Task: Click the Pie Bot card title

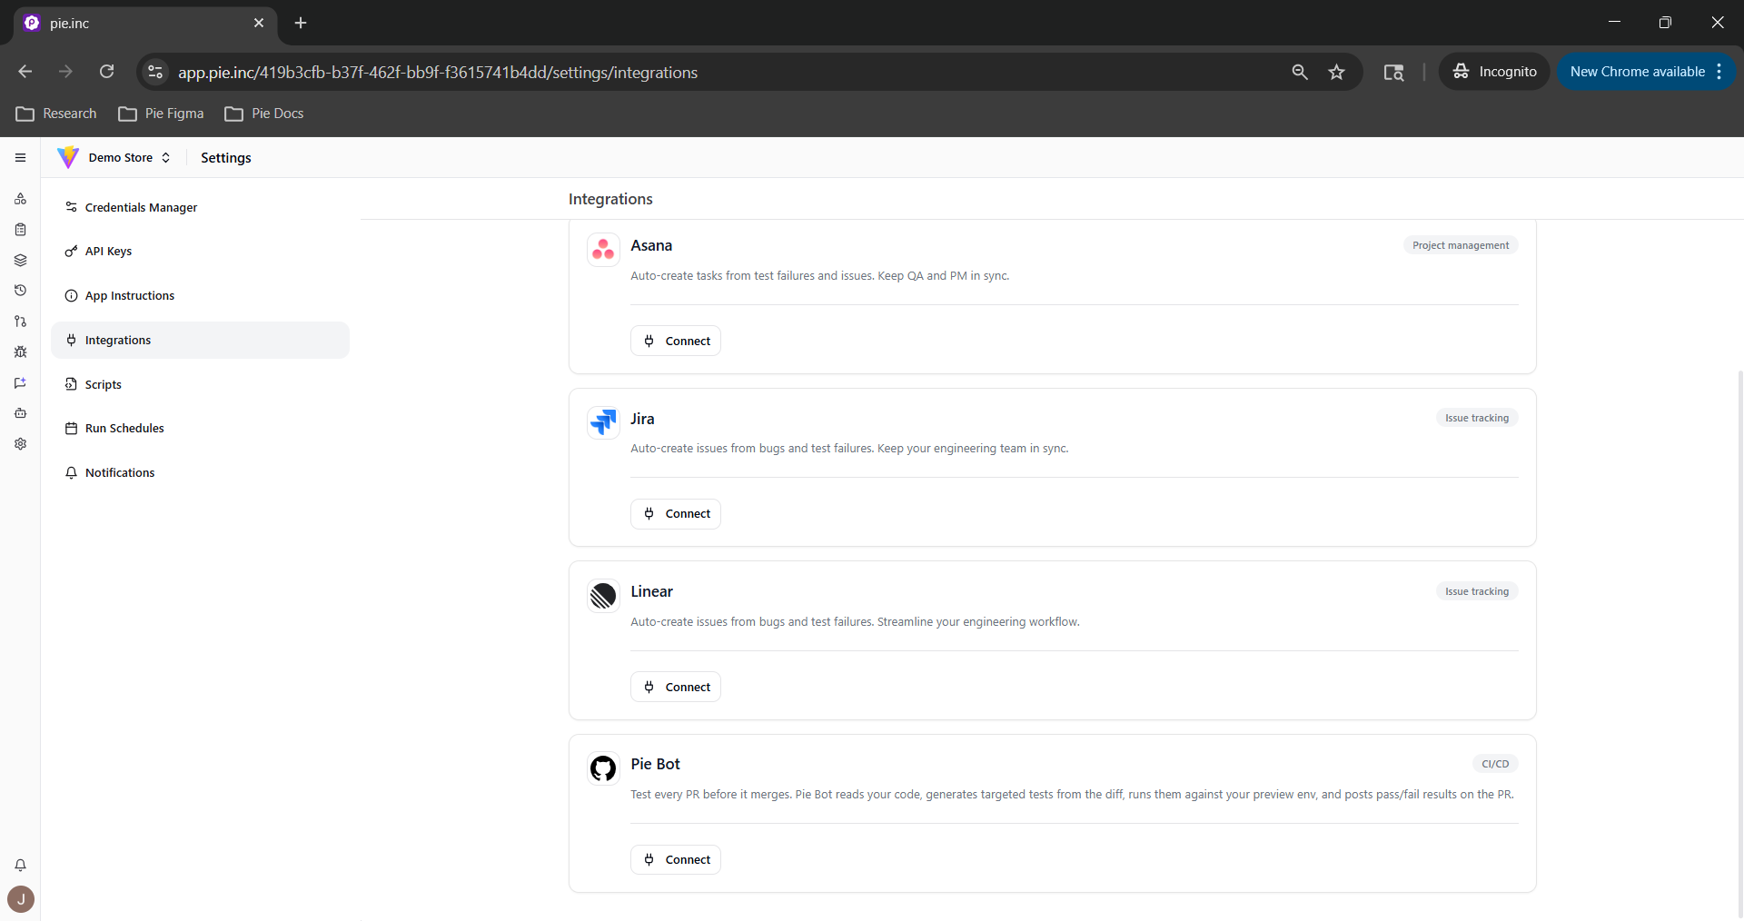Action: [x=655, y=764]
